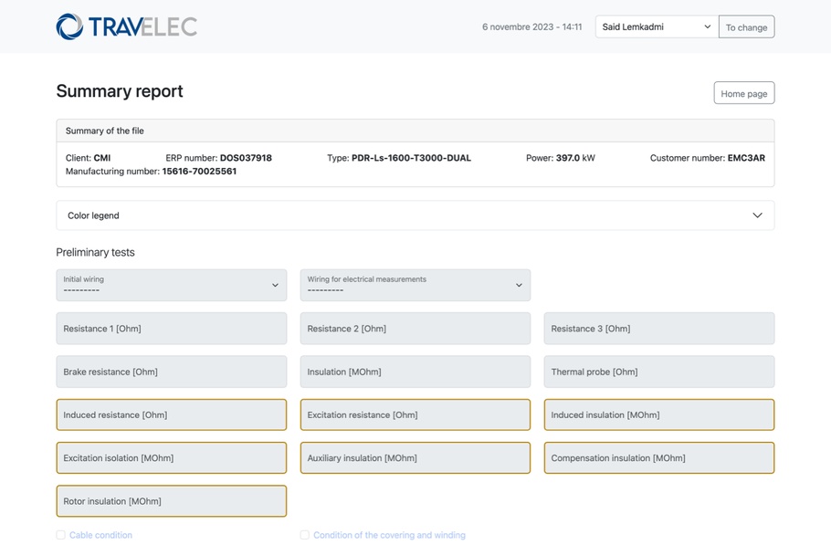Click the Travelec logo icon
The image size is (831, 545).
tap(69, 26)
